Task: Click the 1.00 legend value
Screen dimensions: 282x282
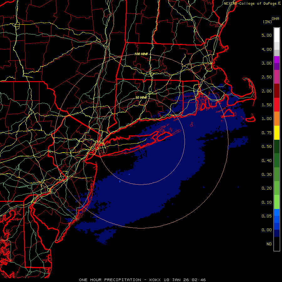Action: click(267, 119)
